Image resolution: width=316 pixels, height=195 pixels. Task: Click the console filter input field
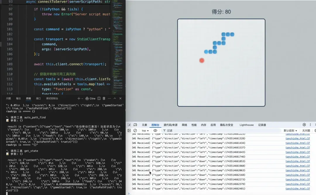point(221,131)
